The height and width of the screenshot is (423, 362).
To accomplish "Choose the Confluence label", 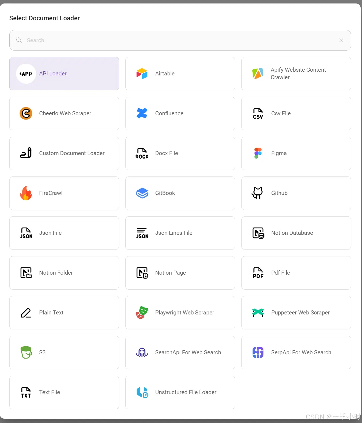I will tap(169, 113).
